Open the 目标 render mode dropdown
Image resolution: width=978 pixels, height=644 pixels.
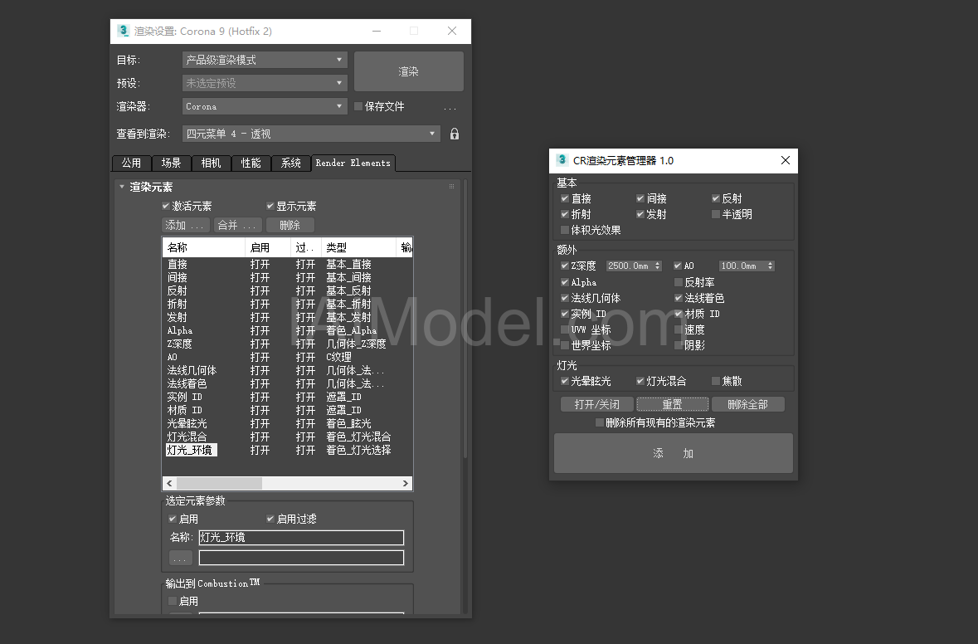point(265,60)
